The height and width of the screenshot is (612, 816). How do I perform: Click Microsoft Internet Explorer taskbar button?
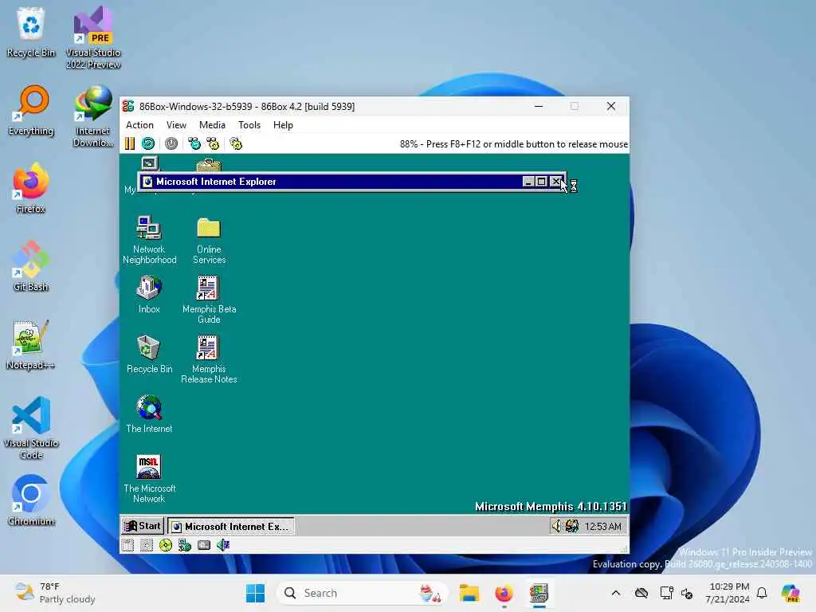coord(231,527)
